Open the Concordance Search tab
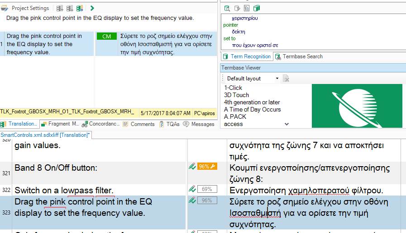Screen dimensions: 406x233 pyautogui.click(x=101, y=124)
